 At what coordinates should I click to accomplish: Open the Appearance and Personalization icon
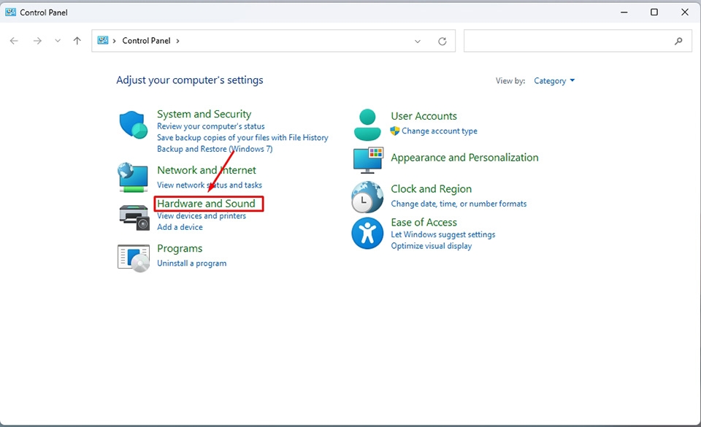coord(367,161)
